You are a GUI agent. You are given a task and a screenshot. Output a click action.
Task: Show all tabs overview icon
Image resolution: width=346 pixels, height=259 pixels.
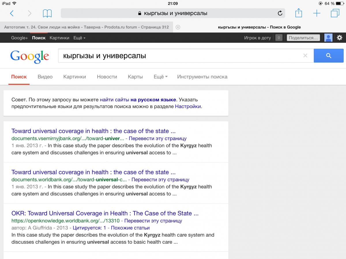pyautogui.click(x=335, y=13)
